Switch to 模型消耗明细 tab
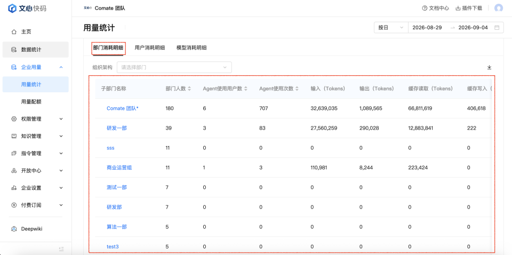The width and height of the screenshot is (512, 255). pos(191,47)
